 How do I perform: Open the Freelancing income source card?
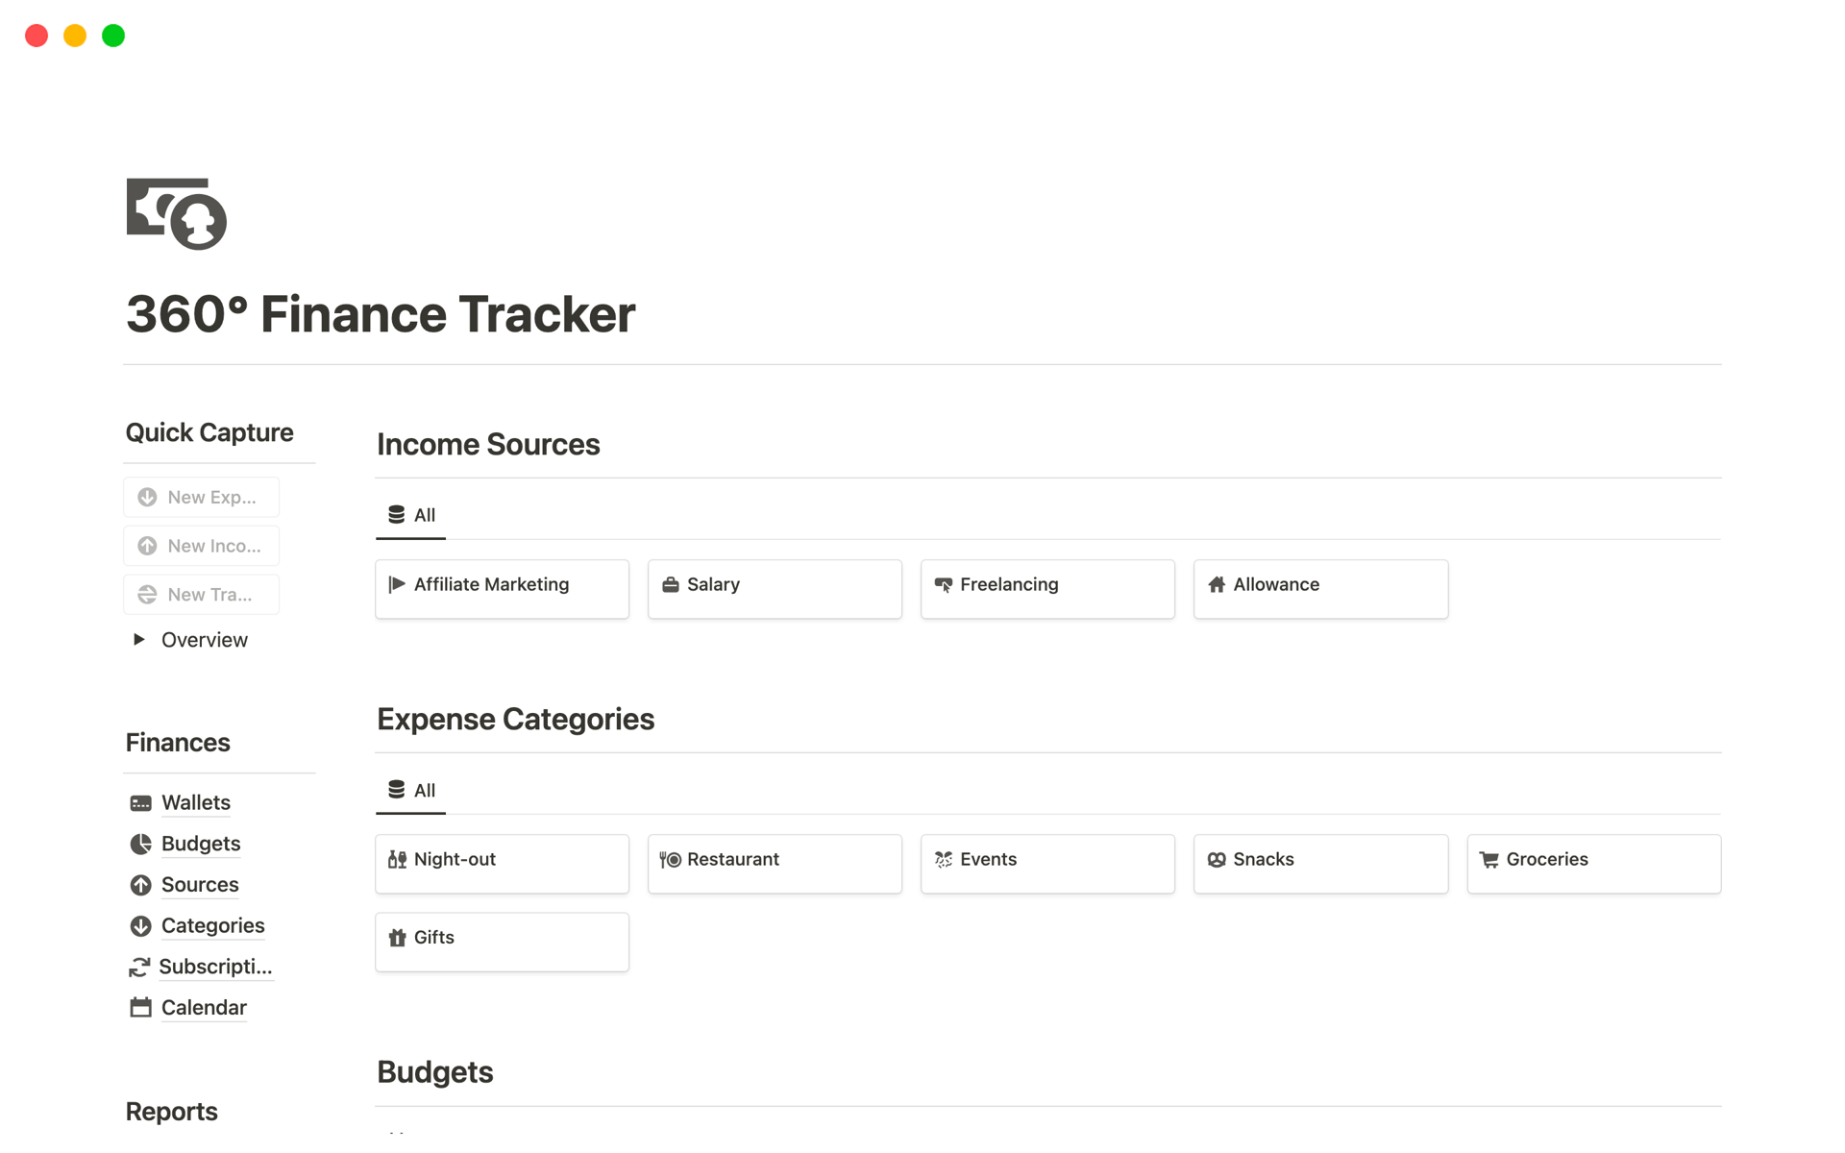(x=1045, y=584)
